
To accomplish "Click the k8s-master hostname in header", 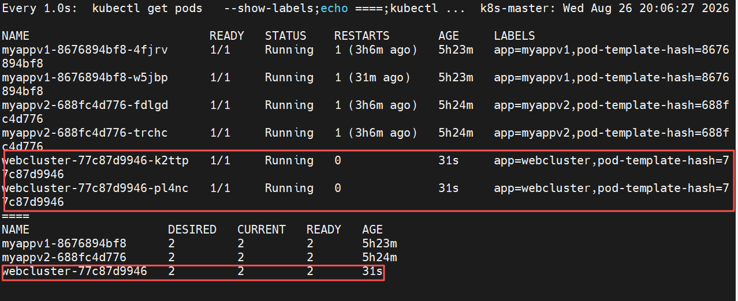I will coord(515,9).
